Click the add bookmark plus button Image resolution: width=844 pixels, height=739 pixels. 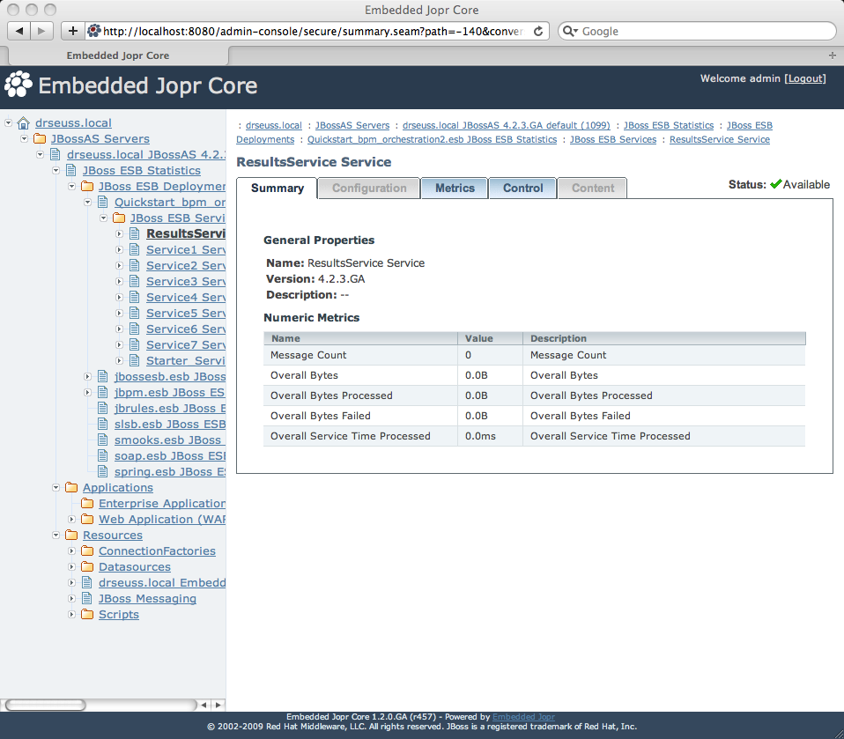pyautogui.click(x=73, y=31)
